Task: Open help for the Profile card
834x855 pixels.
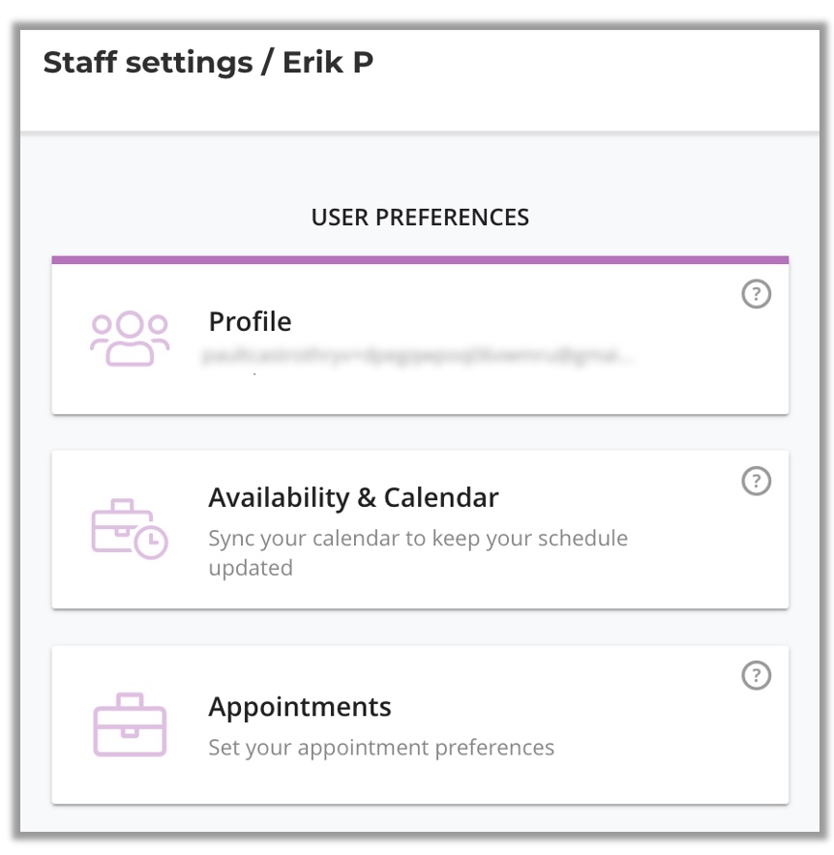Action: click(756, 295)
